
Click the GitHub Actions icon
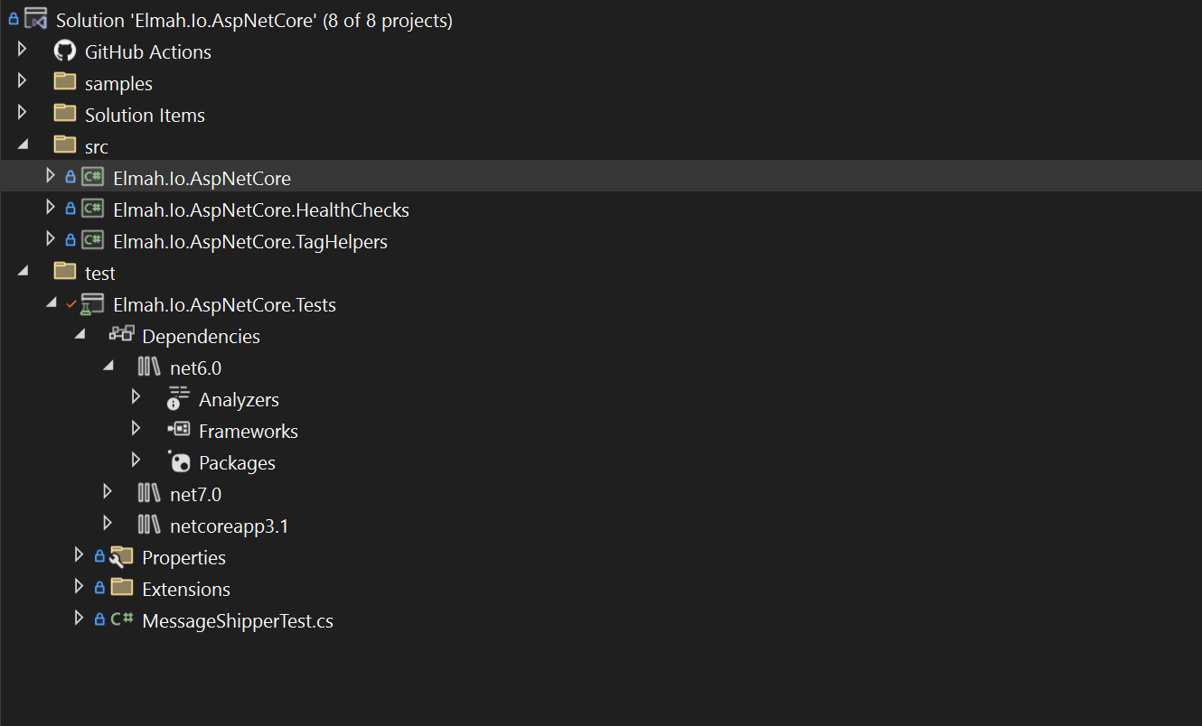63,51
